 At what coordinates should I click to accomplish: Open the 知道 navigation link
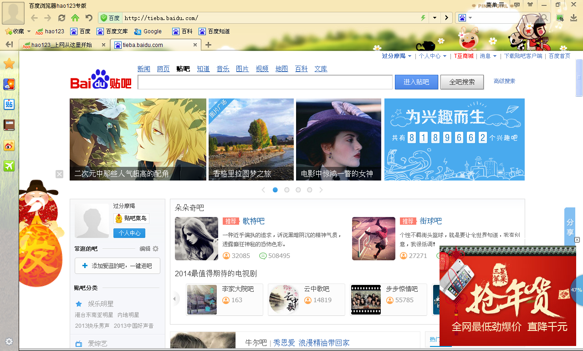click(x=203, y=69)
